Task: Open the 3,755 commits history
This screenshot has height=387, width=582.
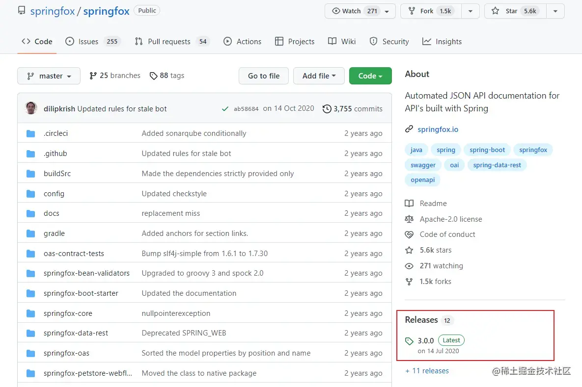Action: pos(353,108)
